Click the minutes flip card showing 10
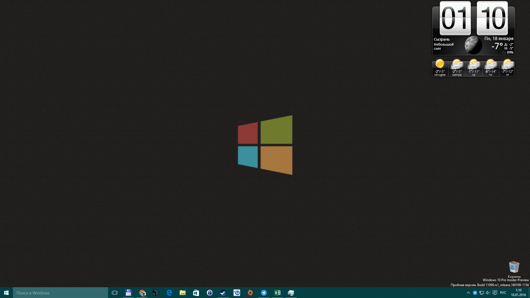This screenshot has width=530, height=298. point(492,18)
